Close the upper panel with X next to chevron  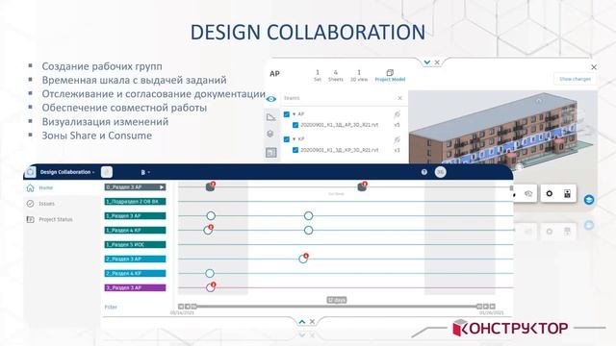click(437, 62)
